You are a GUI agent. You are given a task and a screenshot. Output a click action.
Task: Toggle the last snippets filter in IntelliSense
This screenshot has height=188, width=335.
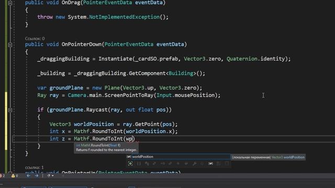(227, 163)
